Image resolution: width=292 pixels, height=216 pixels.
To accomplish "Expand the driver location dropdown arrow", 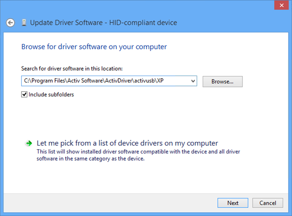I will [x=193, y=81].
